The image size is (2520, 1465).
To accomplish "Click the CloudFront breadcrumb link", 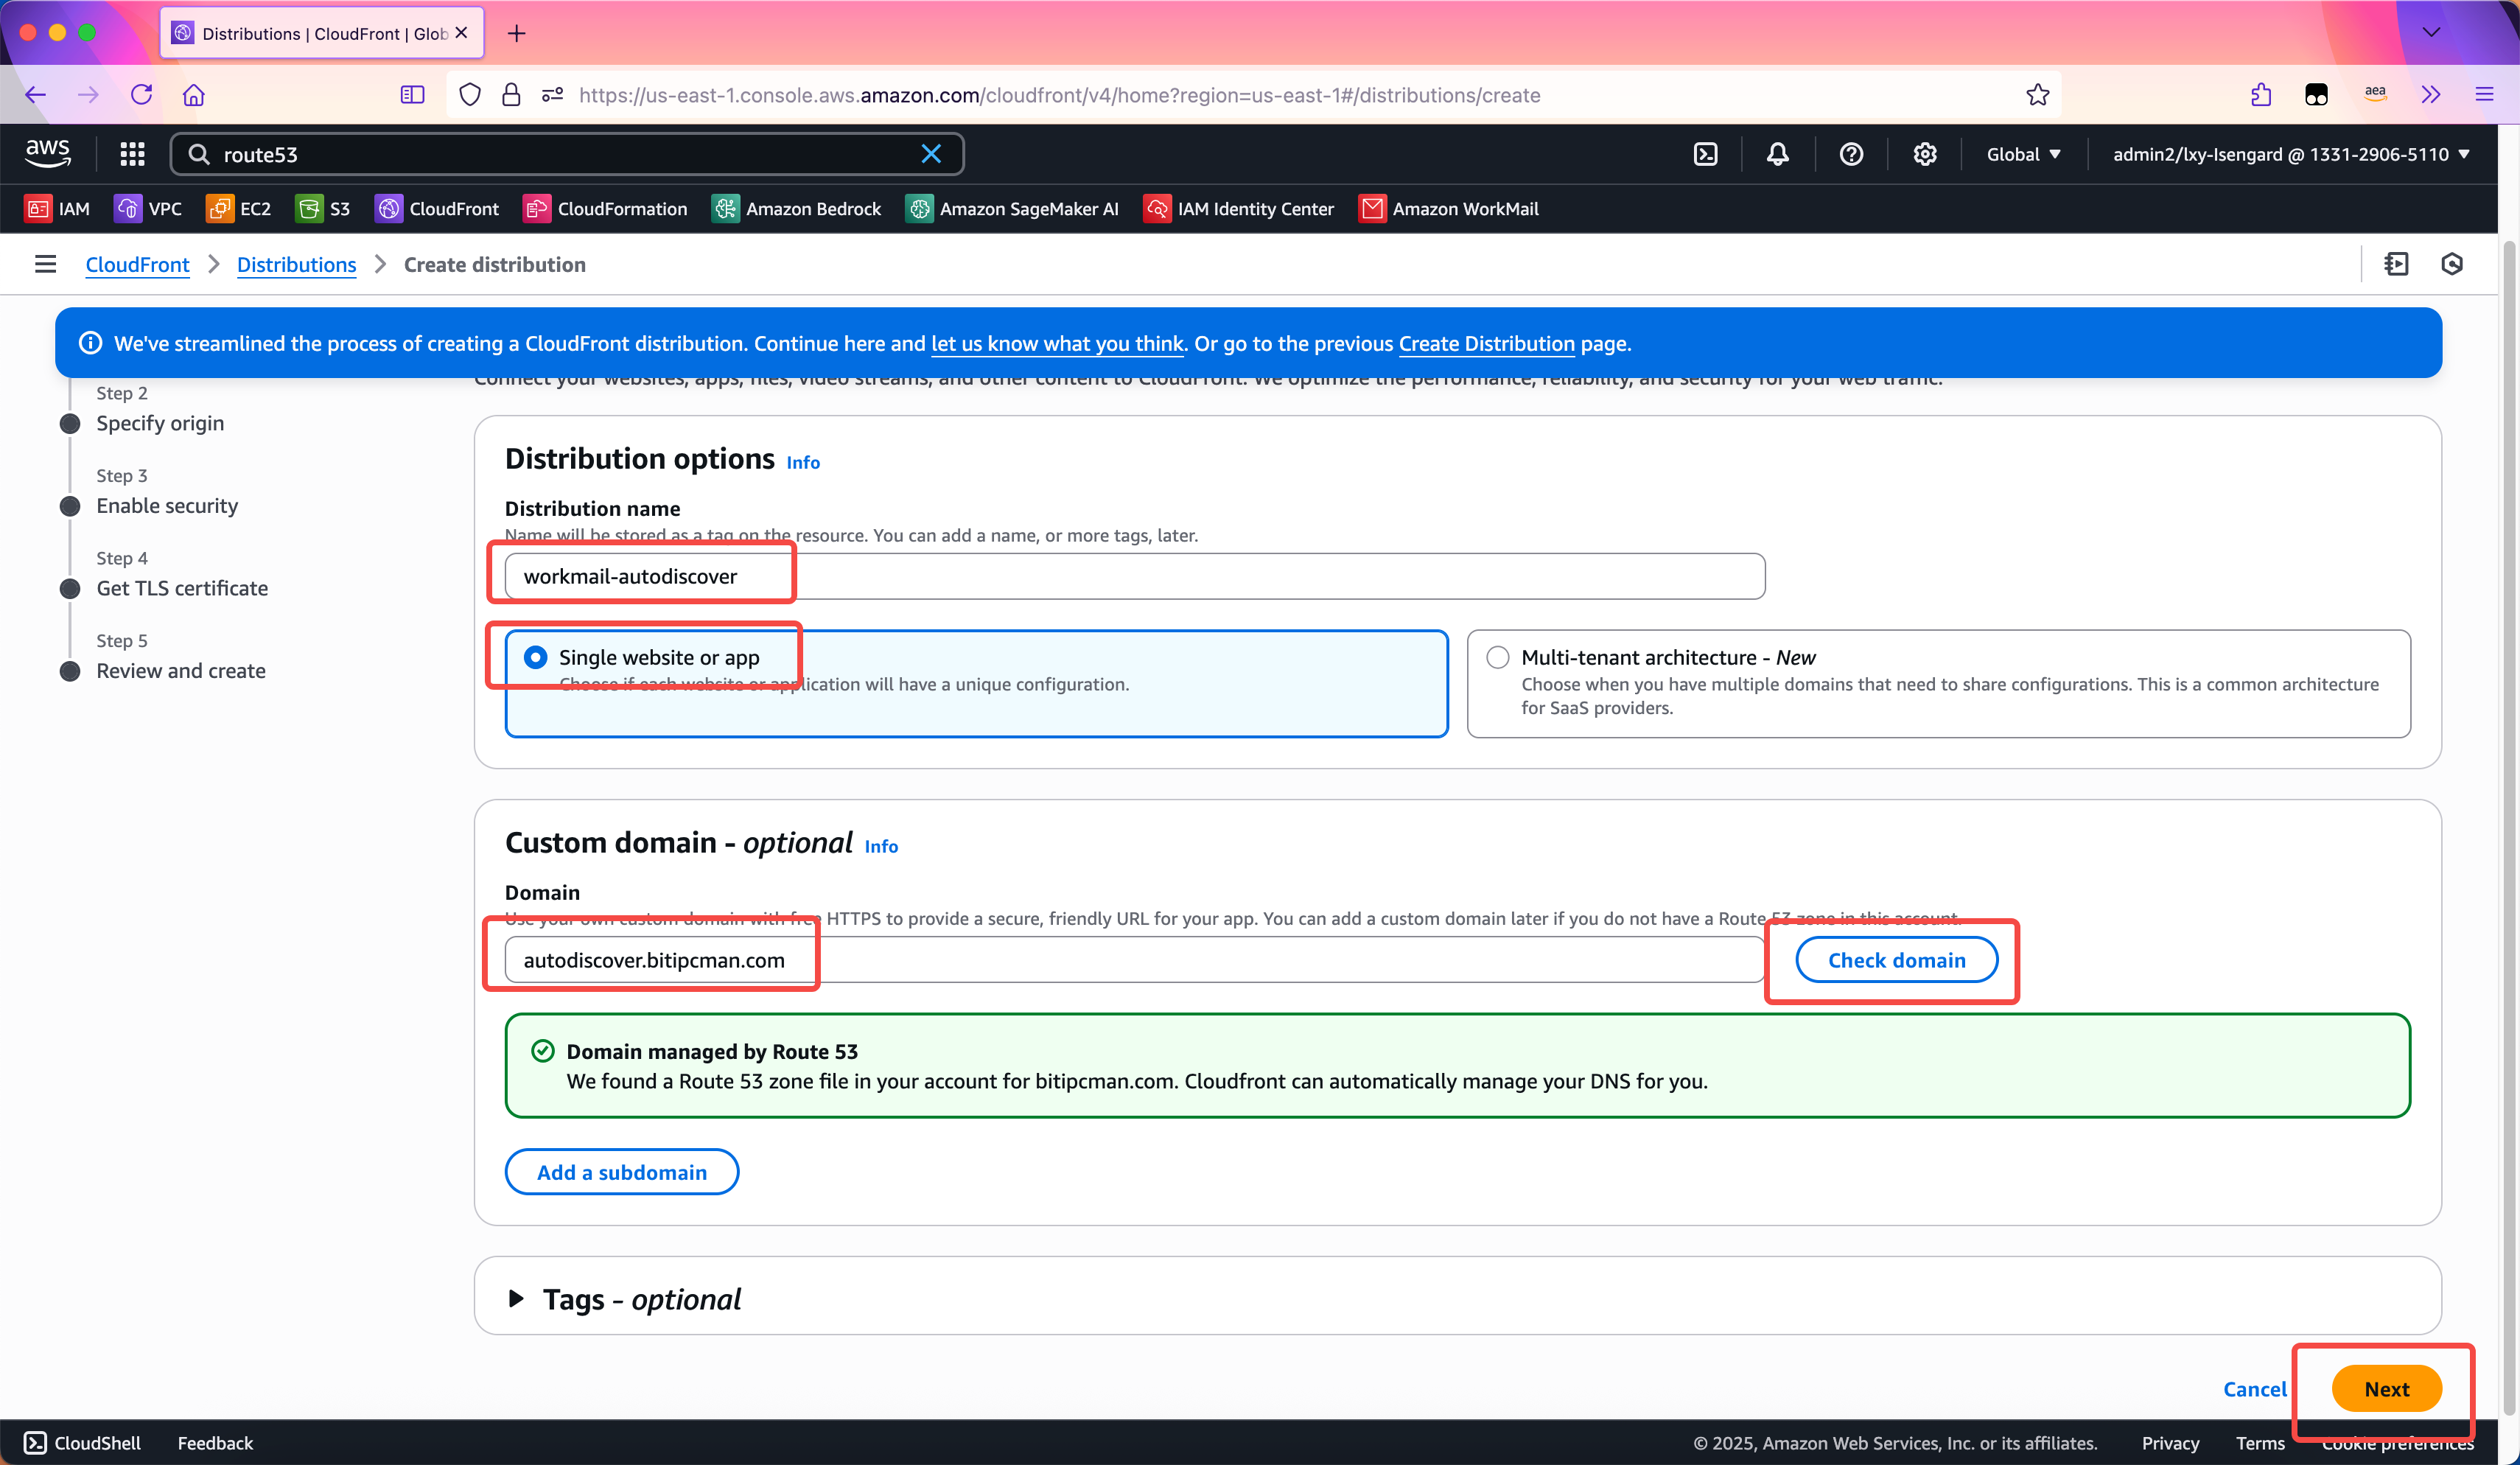I will click(137, 264).
